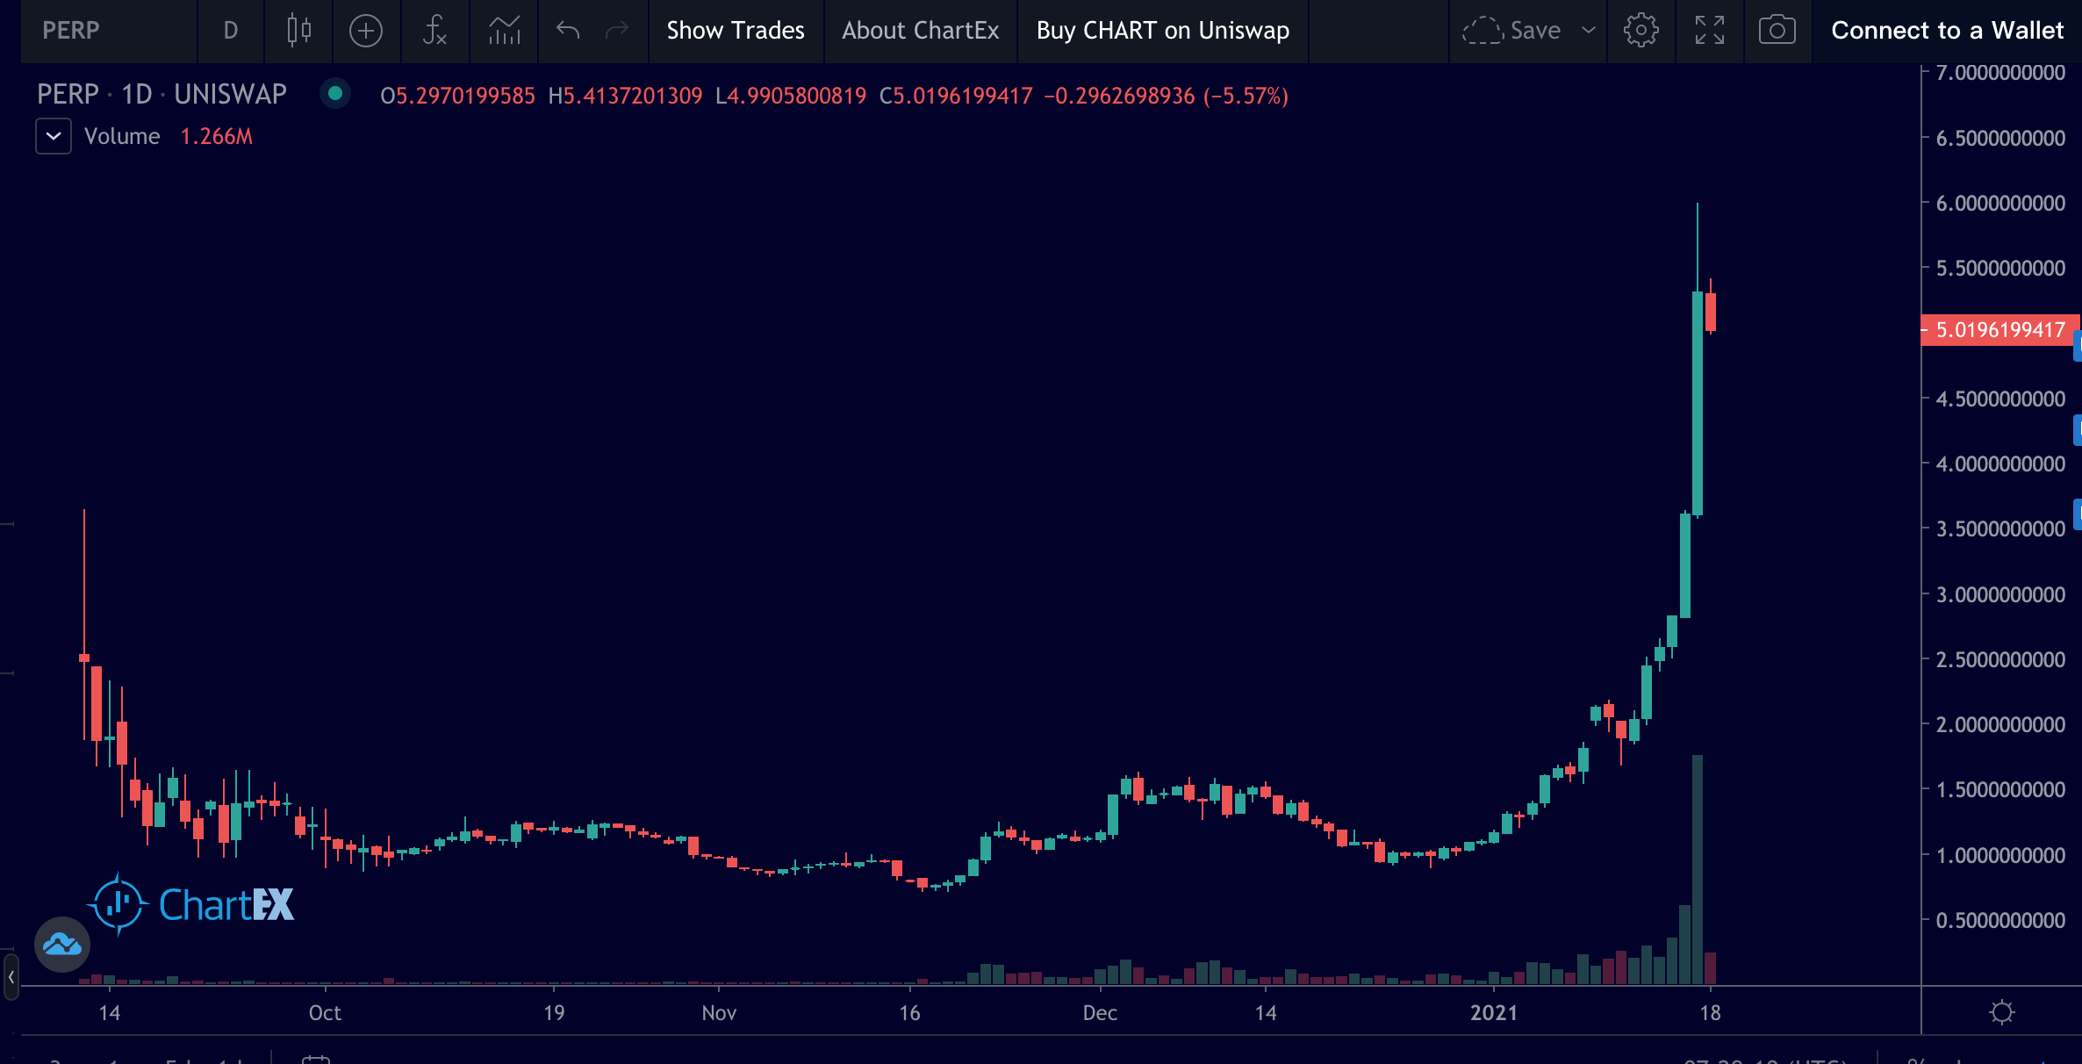
Task: Click Show Trades
Action: click(x=735, y=31)
